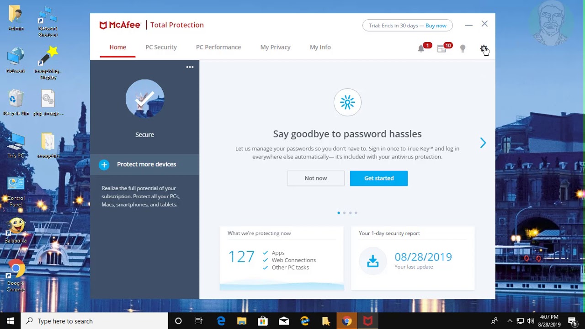585x329 pixels.
Task: Select the second carousel dot
Action: tap(344, 213)
